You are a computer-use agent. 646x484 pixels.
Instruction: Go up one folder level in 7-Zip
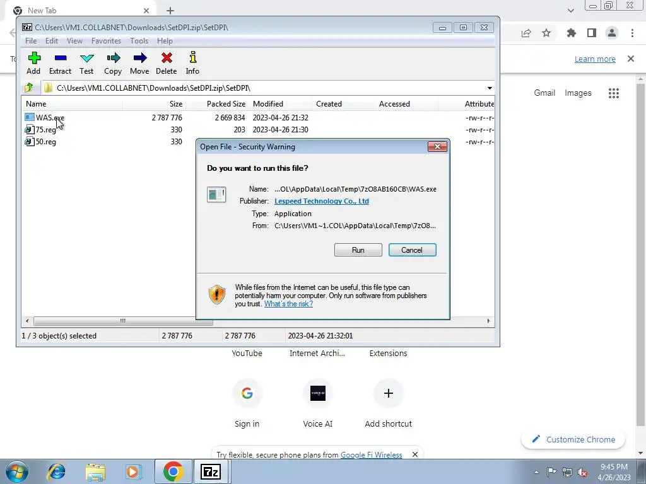pyautogui.click(x=29, y=88)
